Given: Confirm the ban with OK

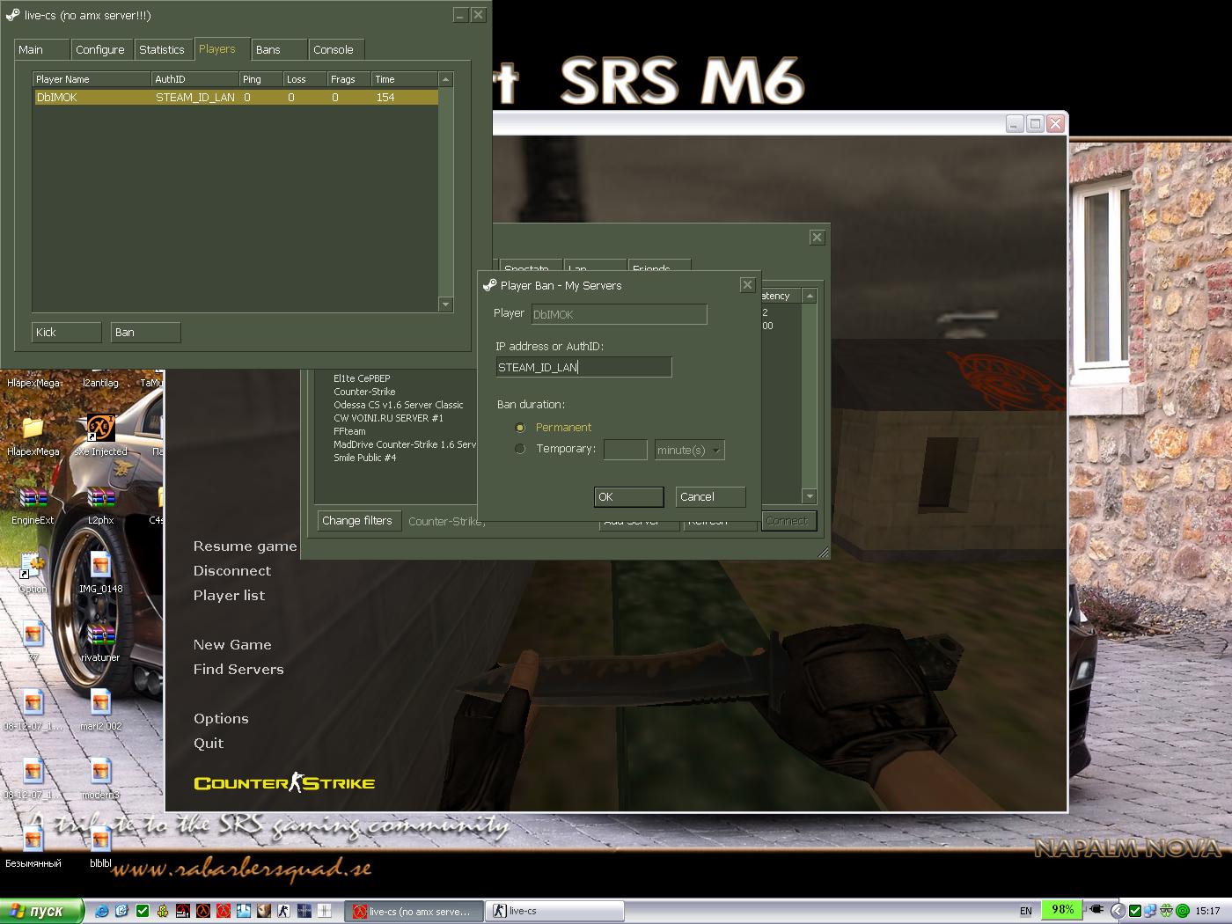Looking at the screenshot, I should tap(629, 497).
